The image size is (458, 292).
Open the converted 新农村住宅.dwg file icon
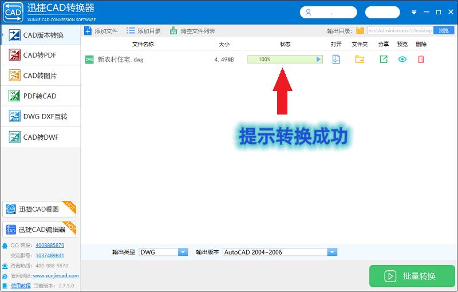click(x=336, y=60)
